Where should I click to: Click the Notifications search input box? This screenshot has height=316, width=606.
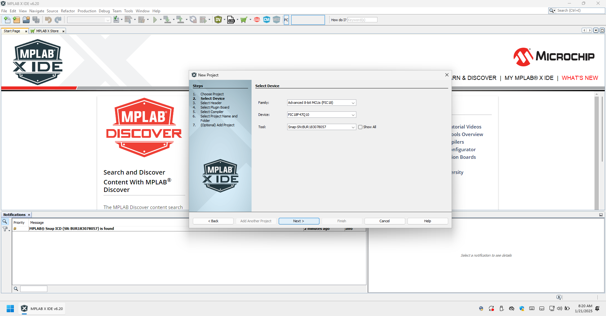(x=34, y=289)
